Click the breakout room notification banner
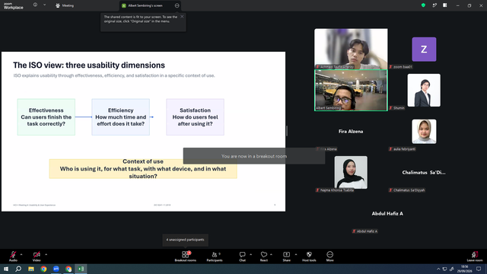487x274 pixels. [254, 156]
